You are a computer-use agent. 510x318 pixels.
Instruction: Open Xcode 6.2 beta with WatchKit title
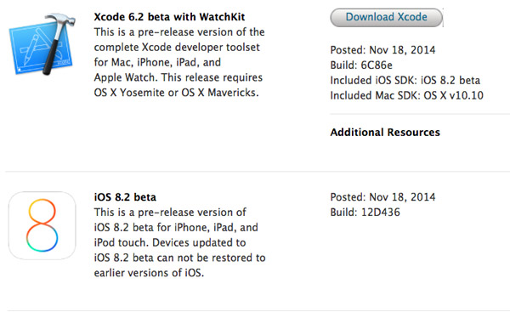(169, 17)
